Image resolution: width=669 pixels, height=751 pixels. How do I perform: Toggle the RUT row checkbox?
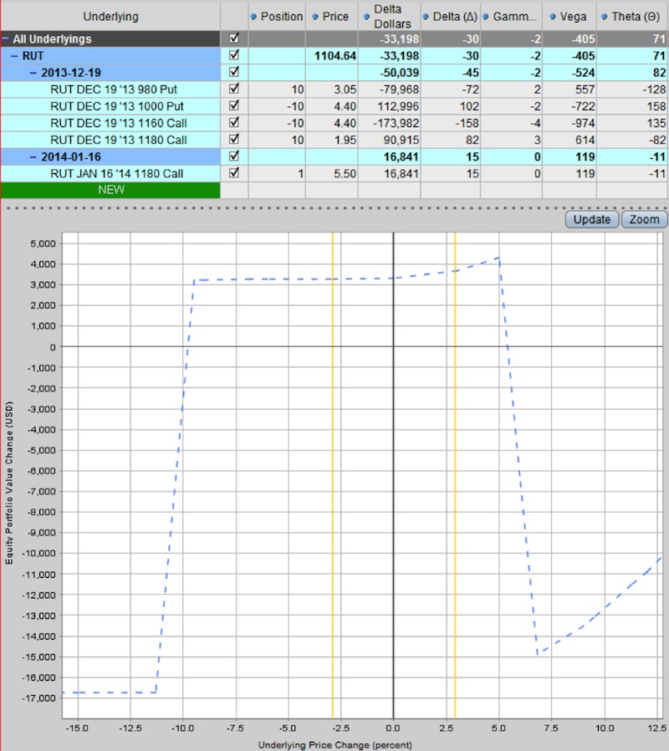234,54
